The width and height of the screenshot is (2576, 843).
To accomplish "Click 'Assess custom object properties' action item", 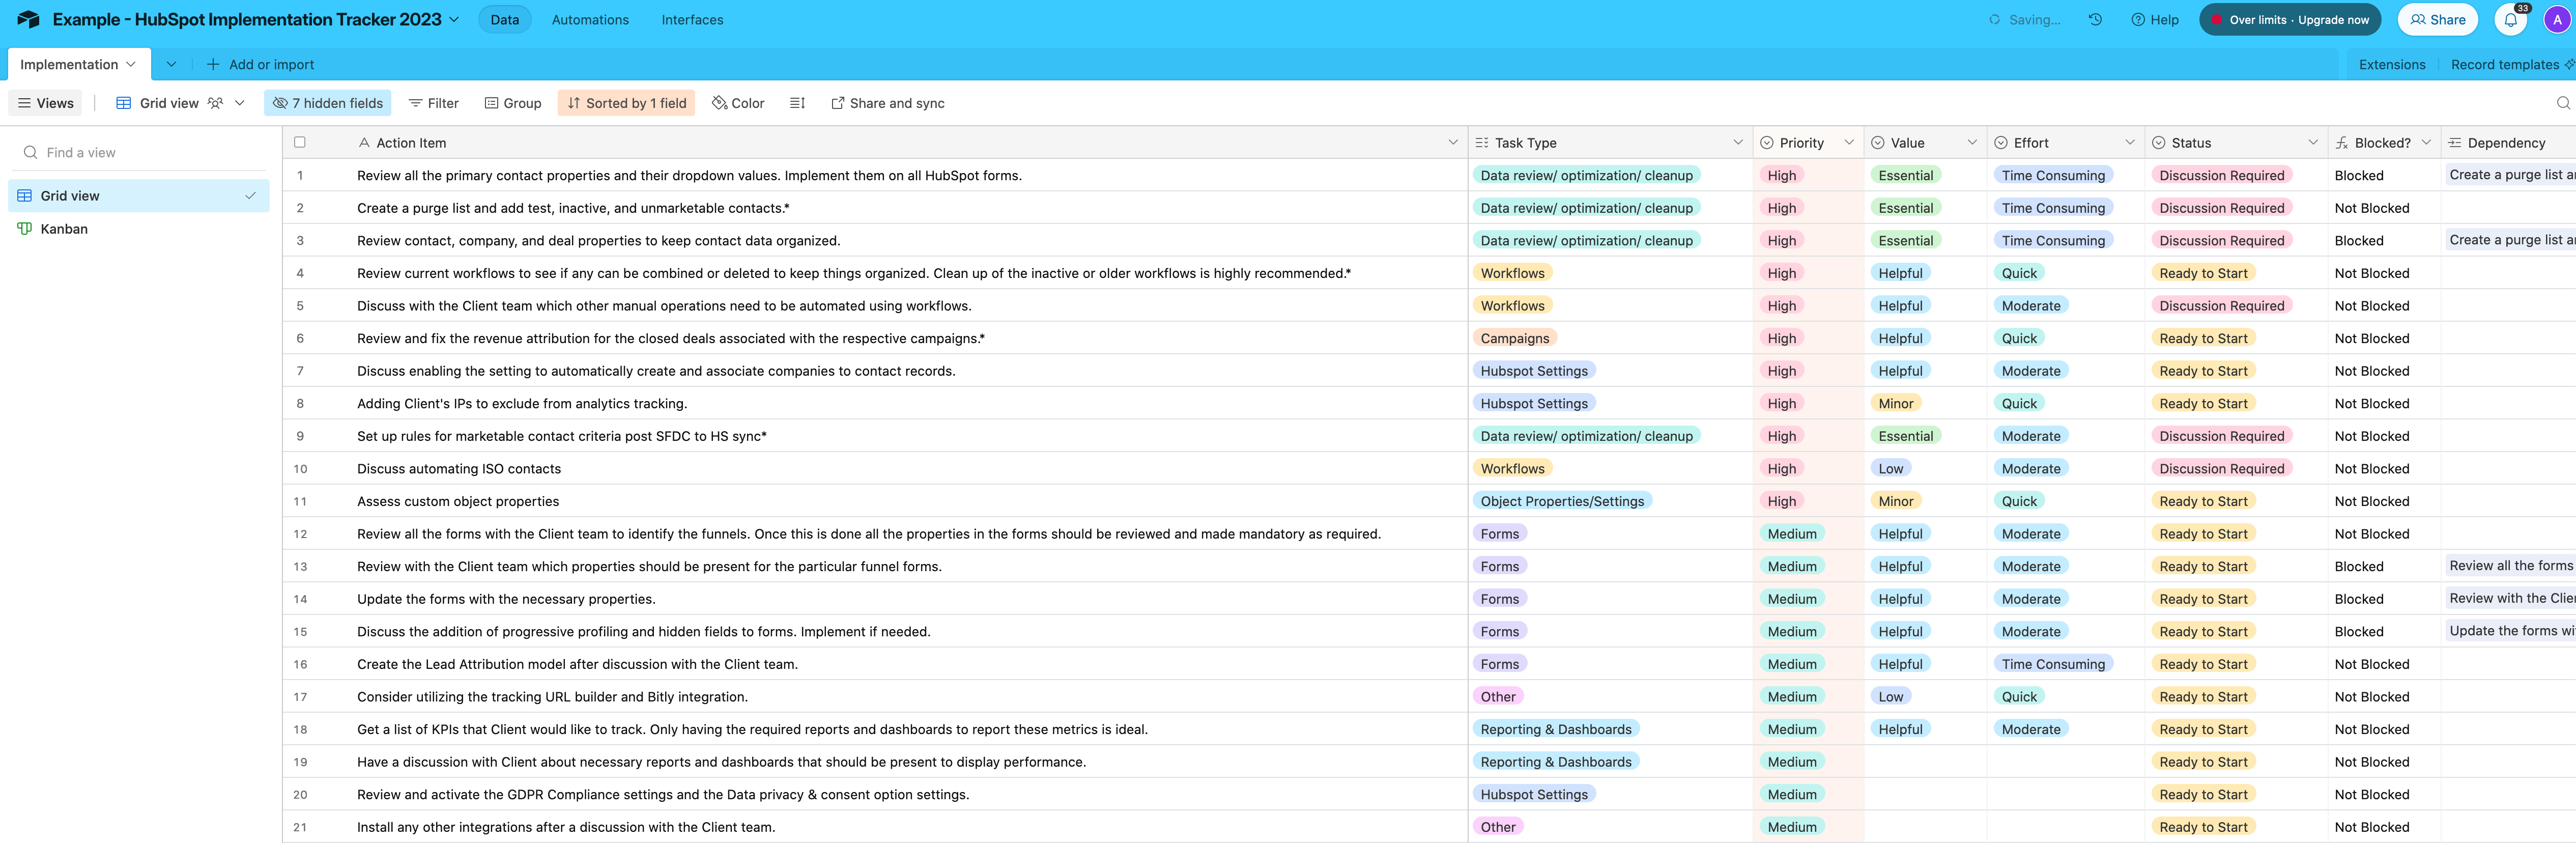I will pyautogui.click(x=458, y=501).
